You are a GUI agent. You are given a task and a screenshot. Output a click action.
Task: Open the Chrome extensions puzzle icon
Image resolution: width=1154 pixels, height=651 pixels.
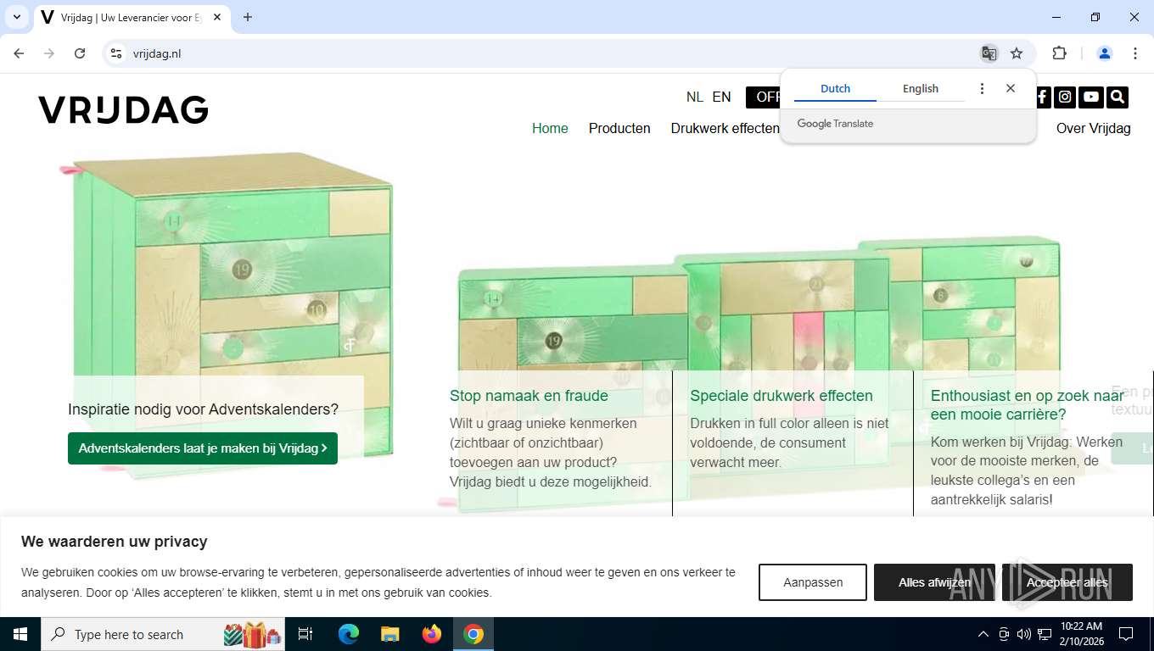tap(1059, 53)
